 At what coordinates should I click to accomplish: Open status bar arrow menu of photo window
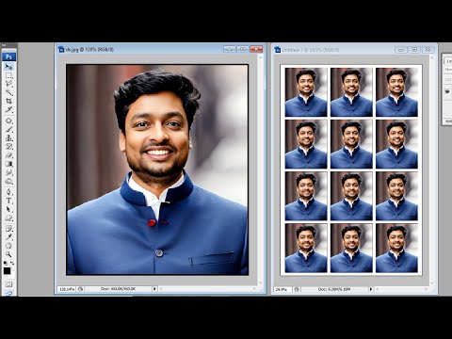click(x=154, y=288)
